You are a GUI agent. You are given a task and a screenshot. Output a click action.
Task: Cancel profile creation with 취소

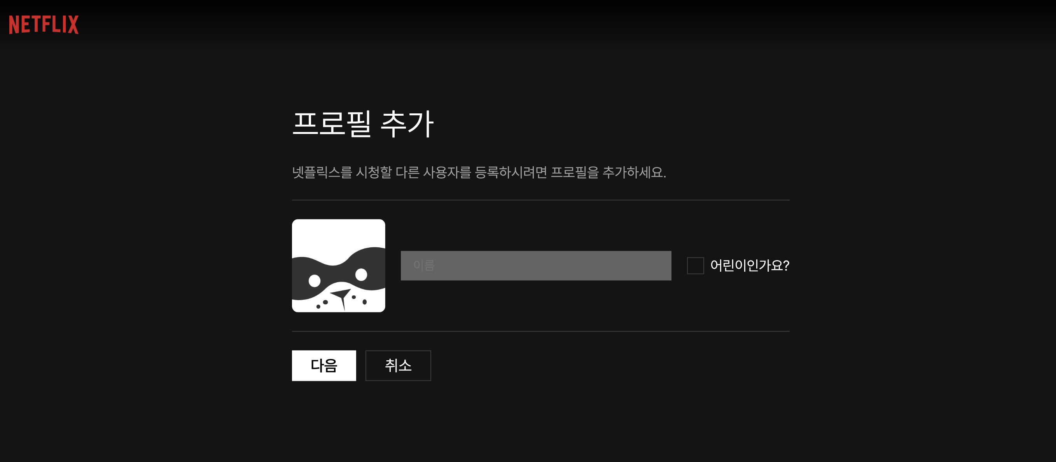click(x=398, y=365)
